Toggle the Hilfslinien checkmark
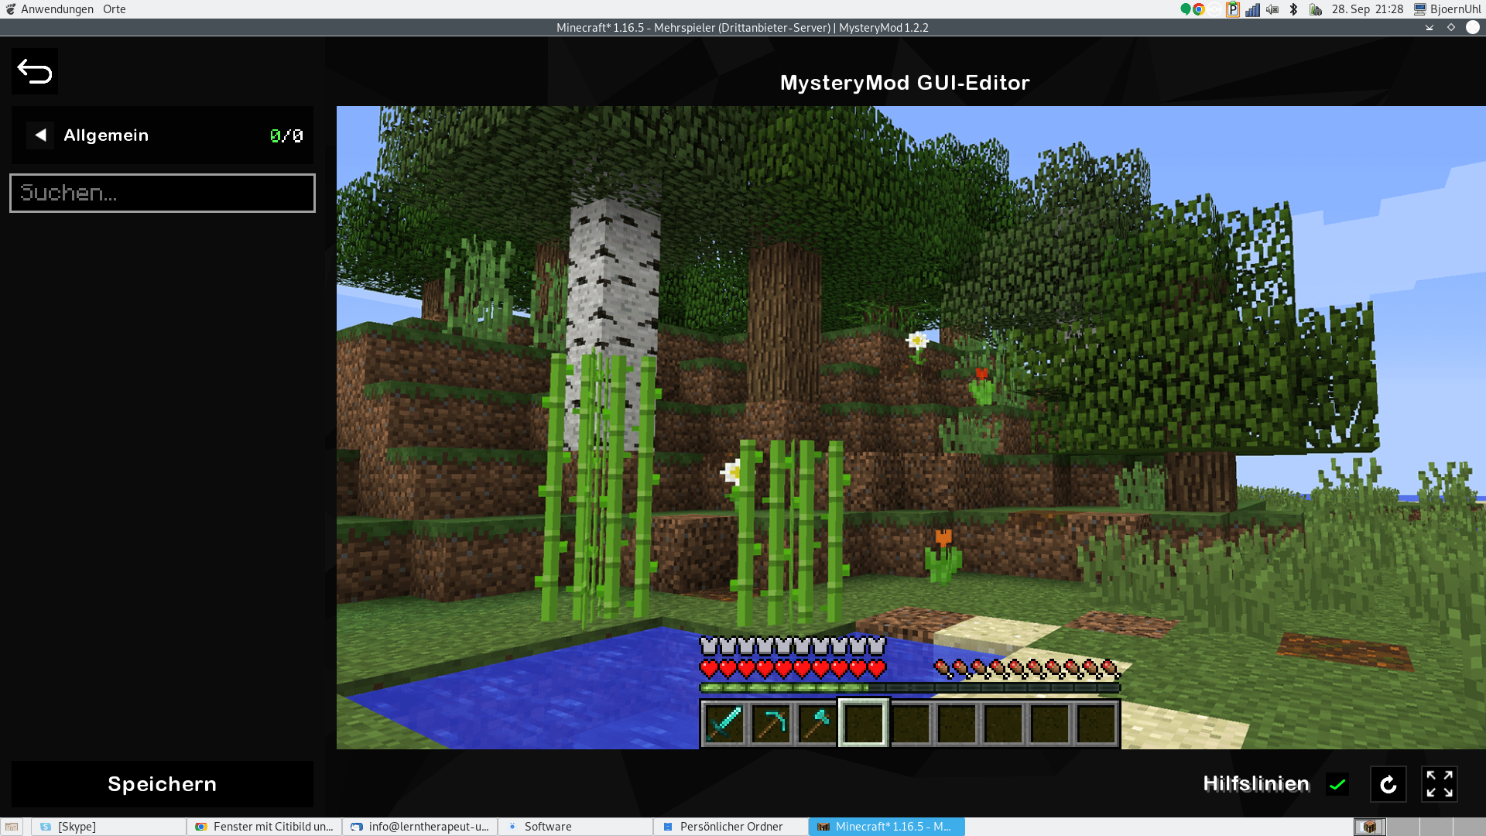Image resolution: width=1486 pixels, height=836 pixels. click(1337, 785)
